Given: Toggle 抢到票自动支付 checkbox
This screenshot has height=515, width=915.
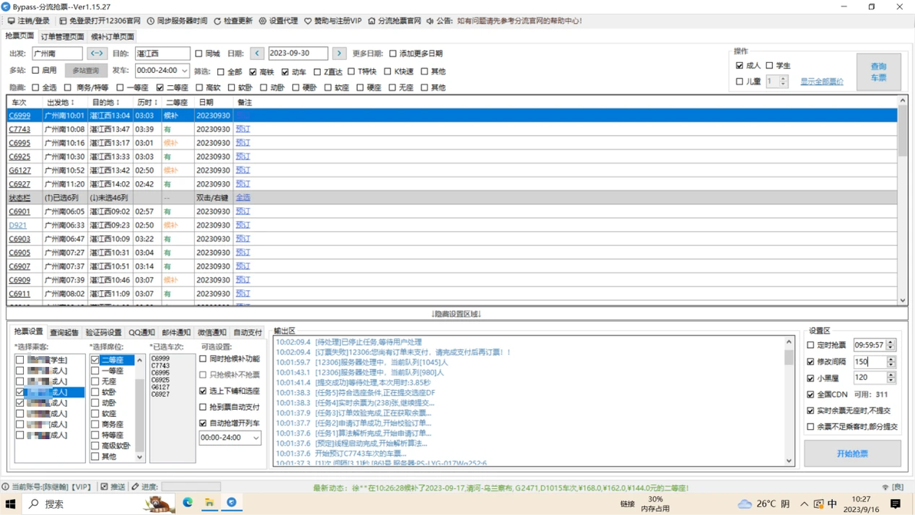Looking at the screenshot, I should (203, 407).
